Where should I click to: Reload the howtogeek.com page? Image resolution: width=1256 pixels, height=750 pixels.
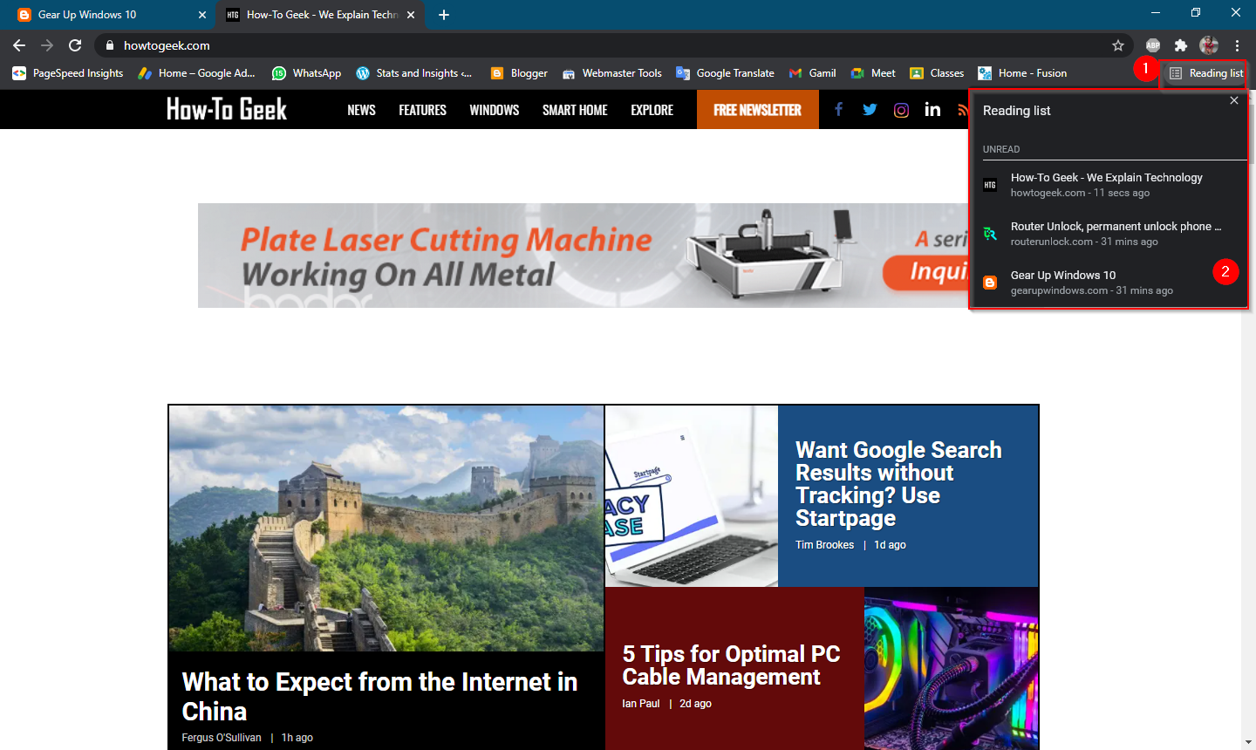coord(75,45)
